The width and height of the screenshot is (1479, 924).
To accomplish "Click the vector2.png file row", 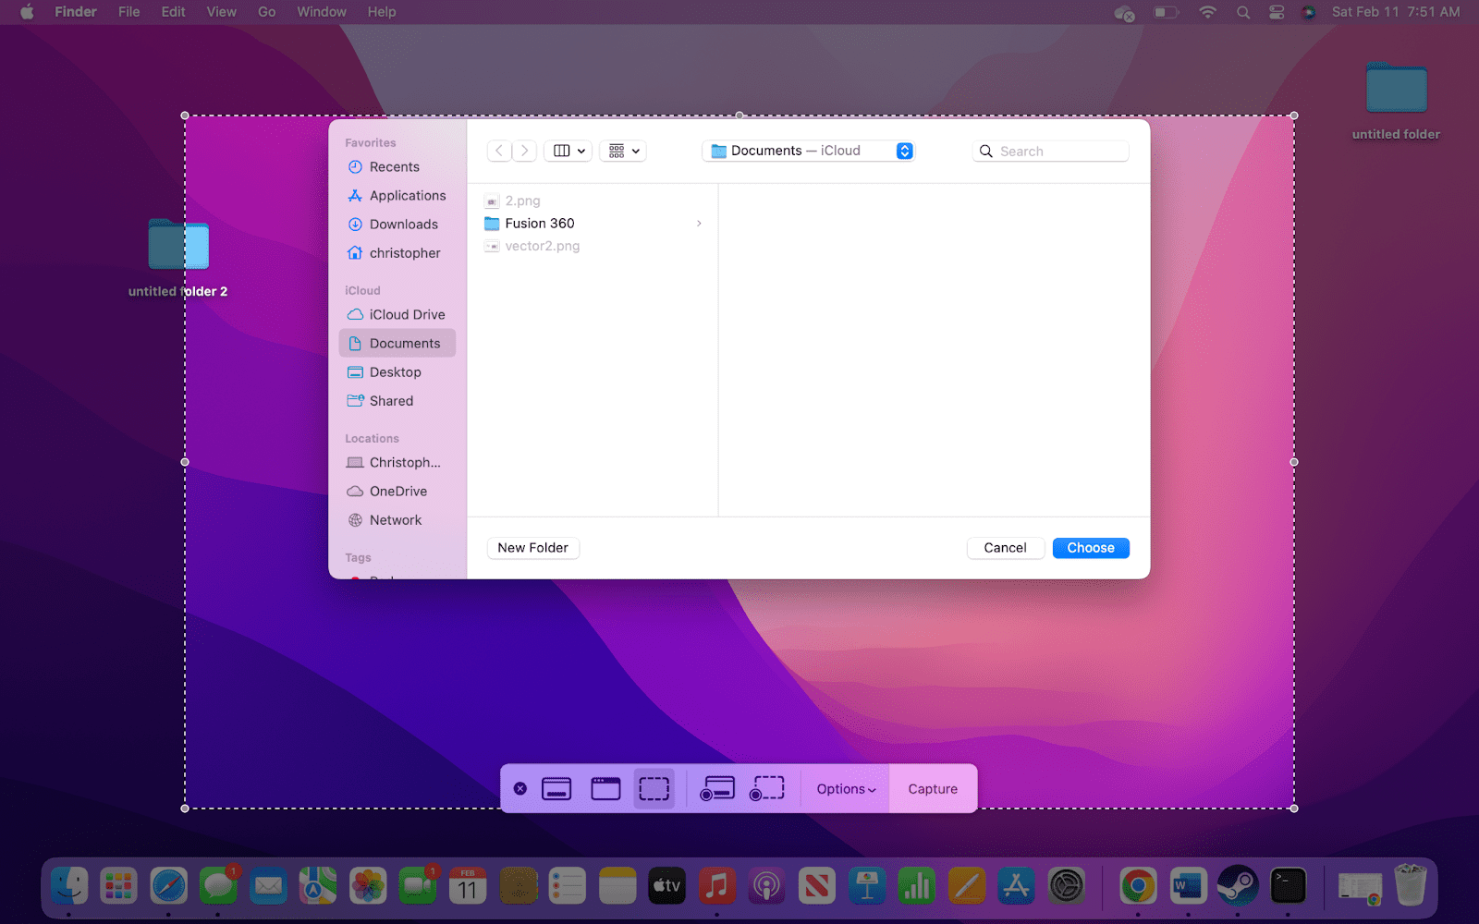I will (592, 246).
